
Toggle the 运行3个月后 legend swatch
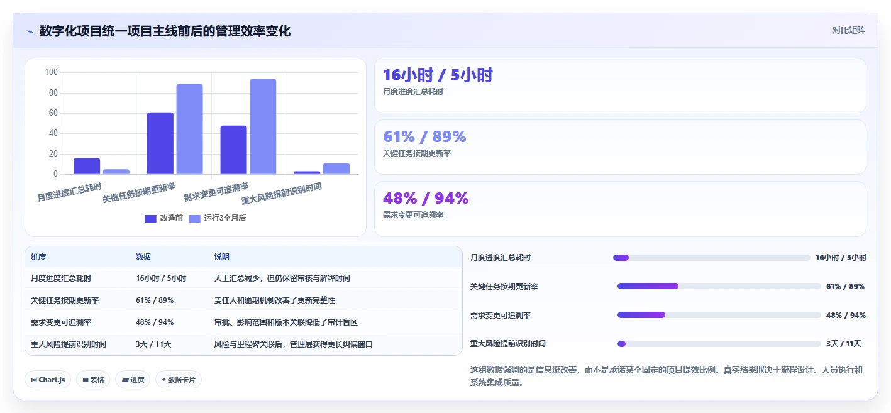195,218
